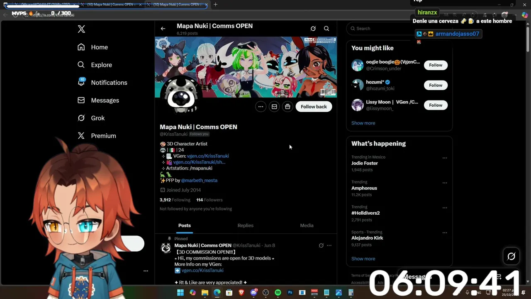
Task: Switch to OBS Studio in the taskbar
Action: click(x=265, y=293)
